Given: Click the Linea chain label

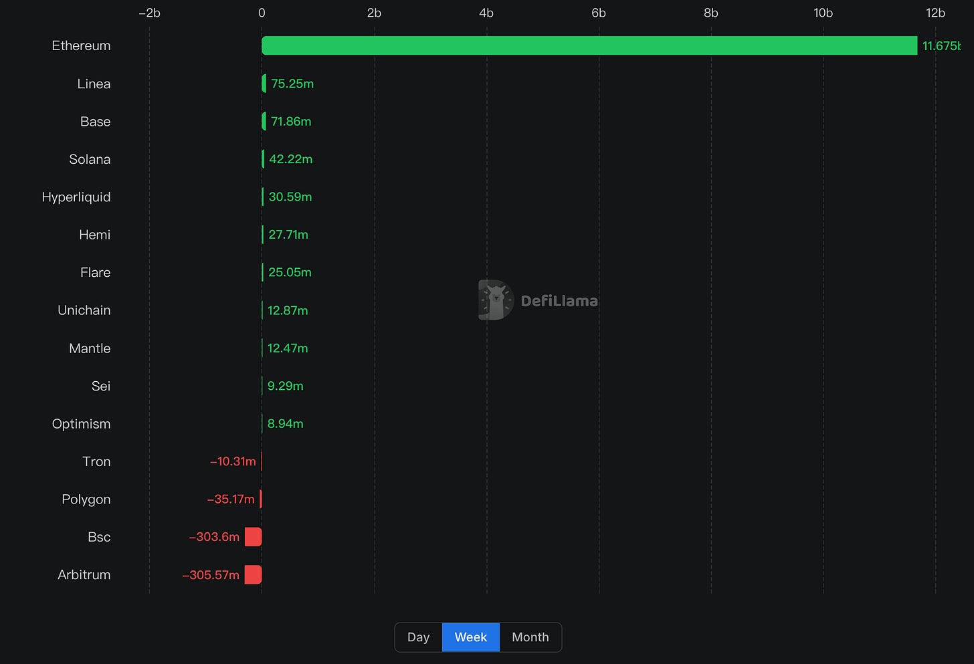Looking at the screenshot, I should point(94,84).
